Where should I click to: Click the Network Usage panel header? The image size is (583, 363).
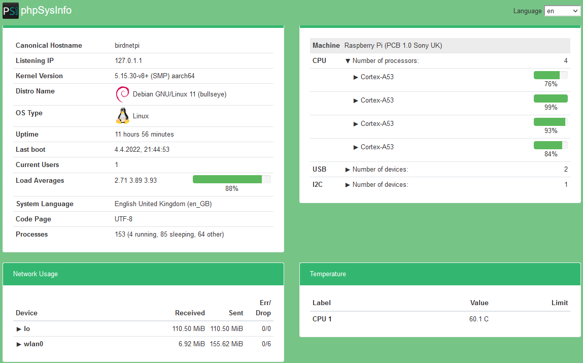pos(35,274)
